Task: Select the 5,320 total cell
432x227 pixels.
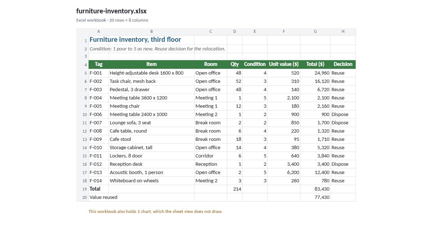Action: [x=315, y=147]
